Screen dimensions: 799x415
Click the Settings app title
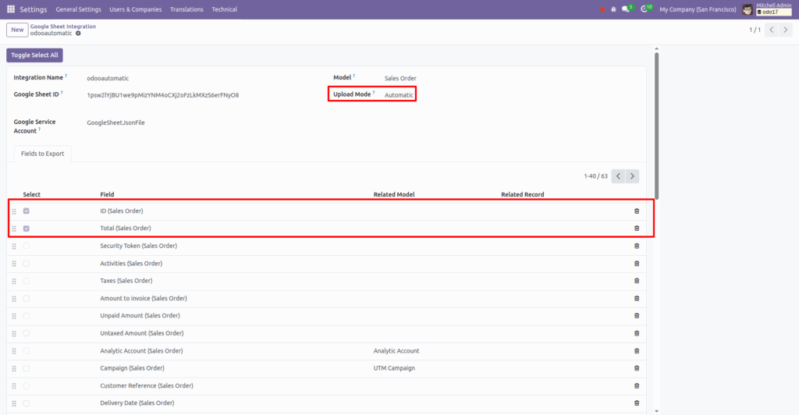pyautogui.click(x=33, y=9)
